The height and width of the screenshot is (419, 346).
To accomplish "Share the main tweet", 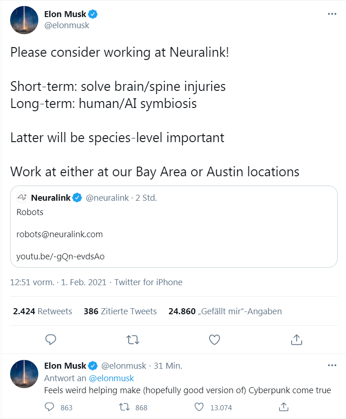I will coord(297,340).
